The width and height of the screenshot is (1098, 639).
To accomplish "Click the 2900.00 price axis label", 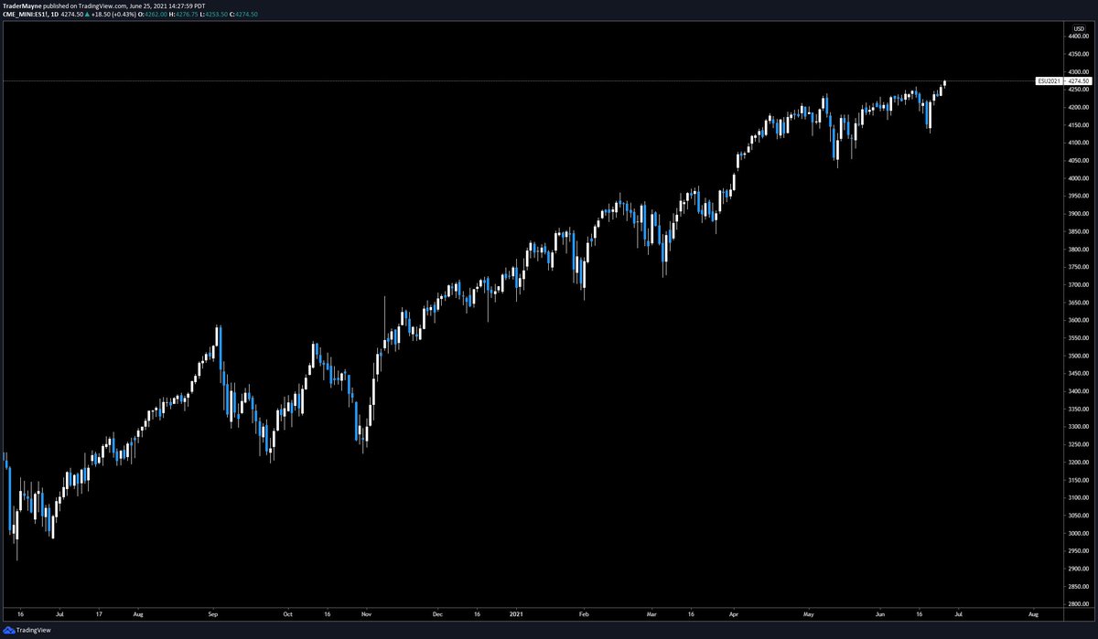I will click(x=1078, y=569).
